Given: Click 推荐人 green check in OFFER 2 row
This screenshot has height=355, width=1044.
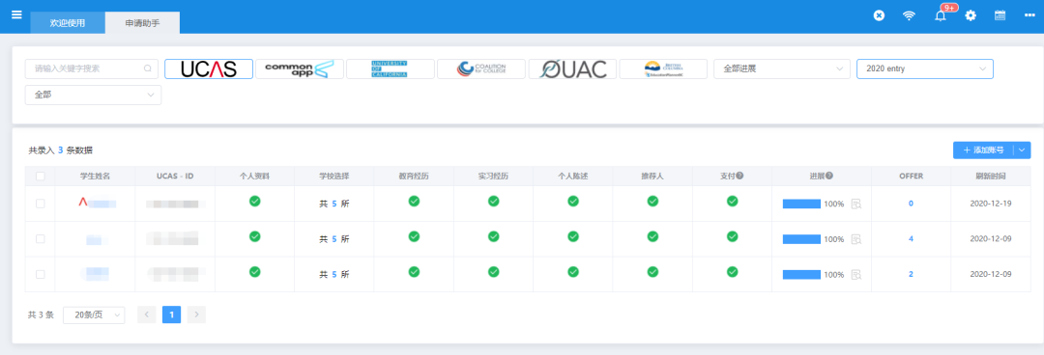Looking at the screenshot, I should point(652,271).
